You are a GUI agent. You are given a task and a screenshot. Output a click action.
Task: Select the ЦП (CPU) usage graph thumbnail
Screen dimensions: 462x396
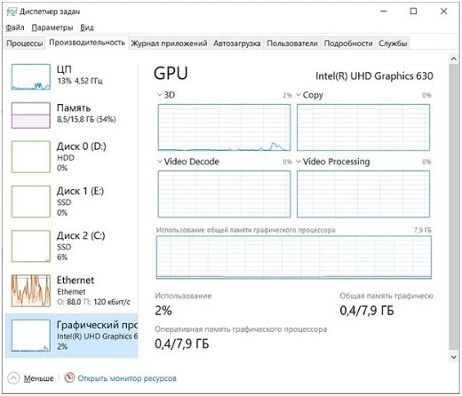click(x=31, y=77)
